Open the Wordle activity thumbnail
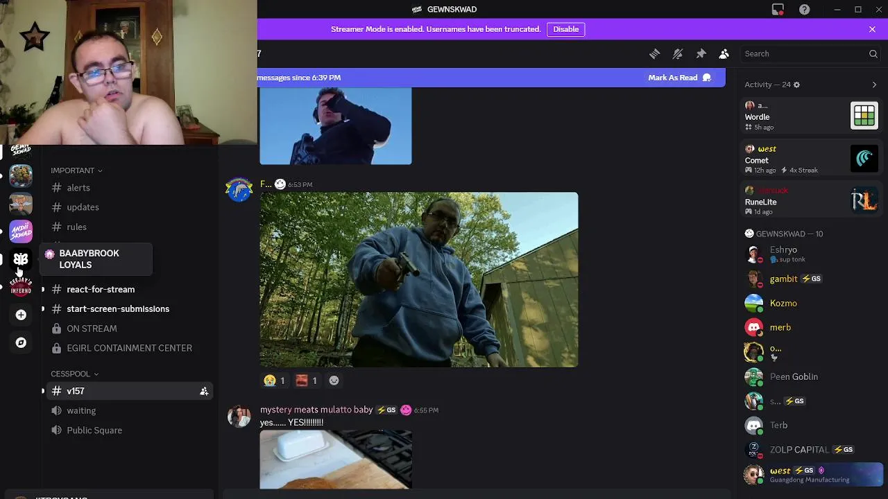This screenshot has width=888, height=499. pos(864,116)
